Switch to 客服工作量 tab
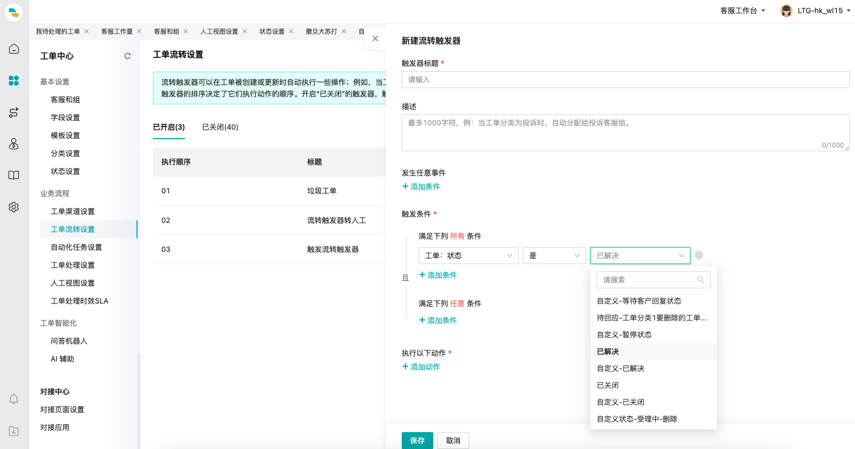Viewport: 855px width, 449px height. [x=117, y=32]
